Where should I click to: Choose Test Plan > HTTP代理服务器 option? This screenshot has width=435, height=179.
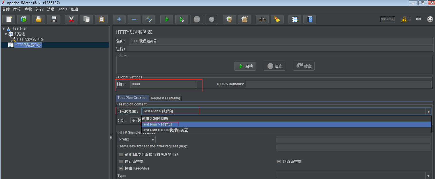click(x=286, y=130)
